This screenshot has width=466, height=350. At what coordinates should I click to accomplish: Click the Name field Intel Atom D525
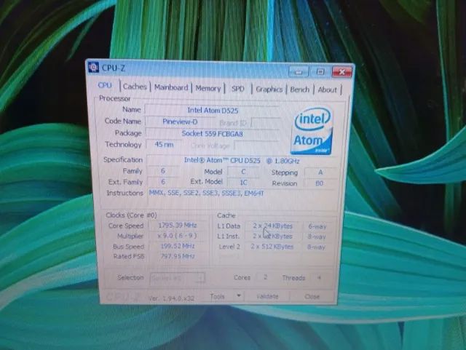[212, 110]
